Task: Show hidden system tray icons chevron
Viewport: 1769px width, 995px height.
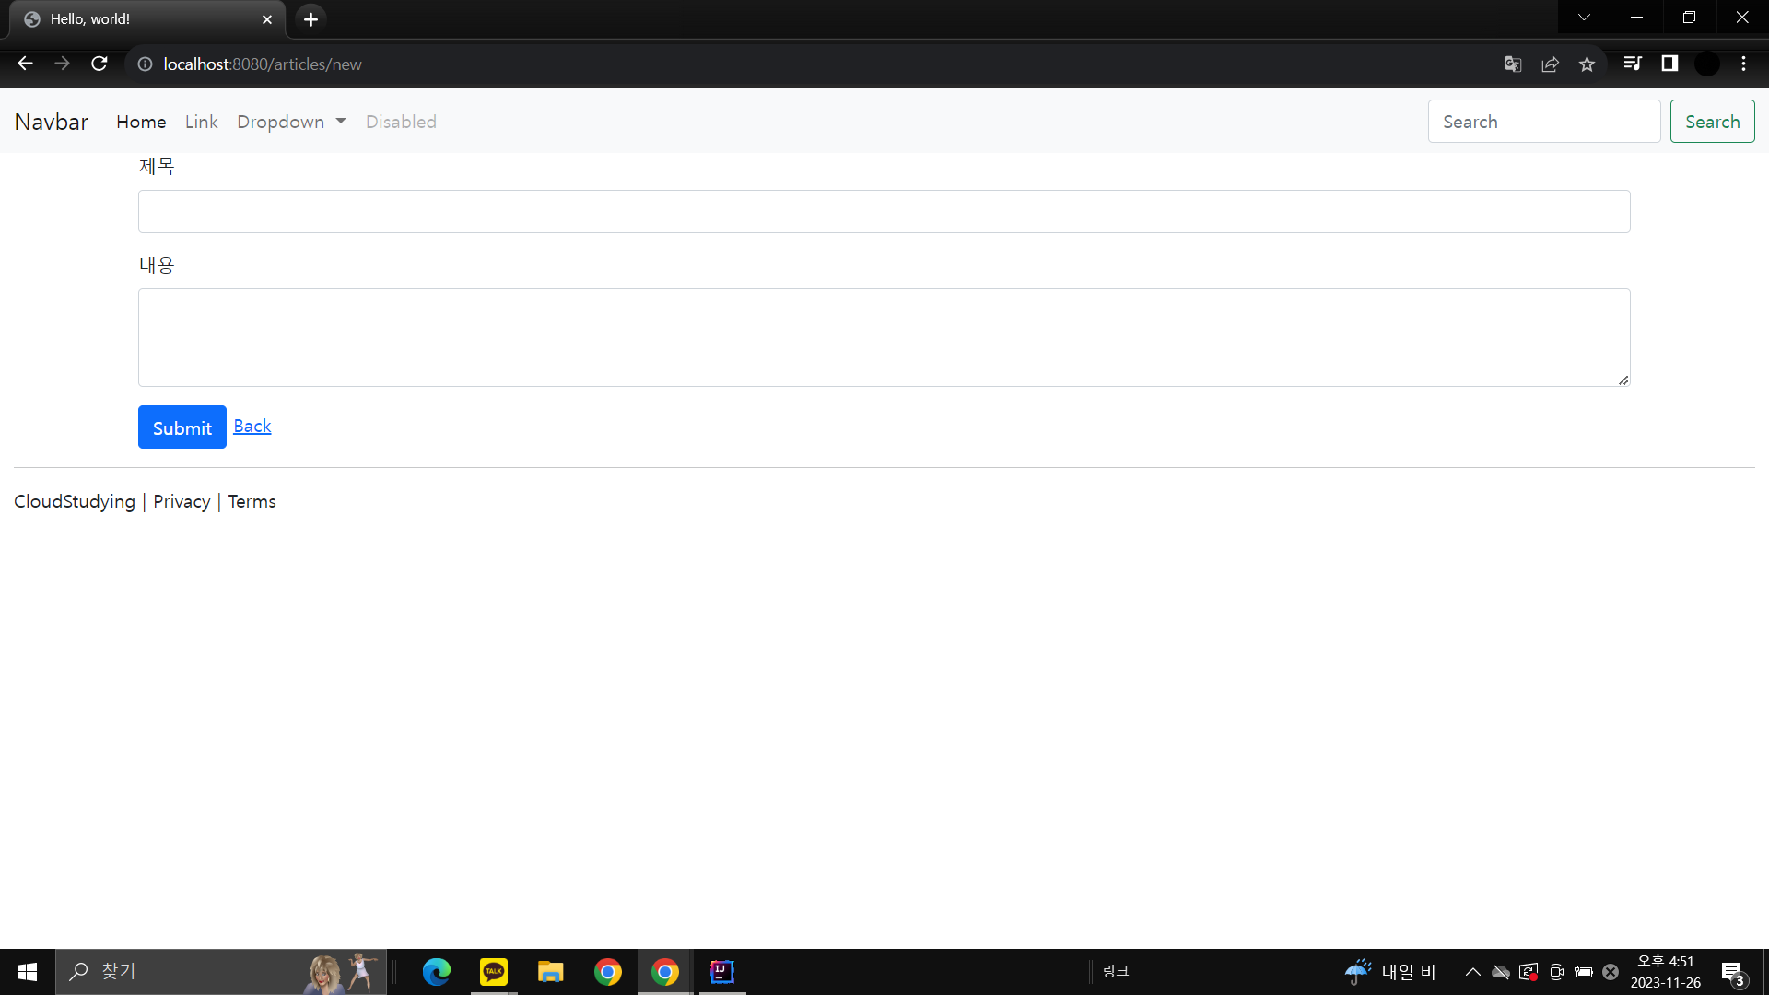Action: [1472, 971]
